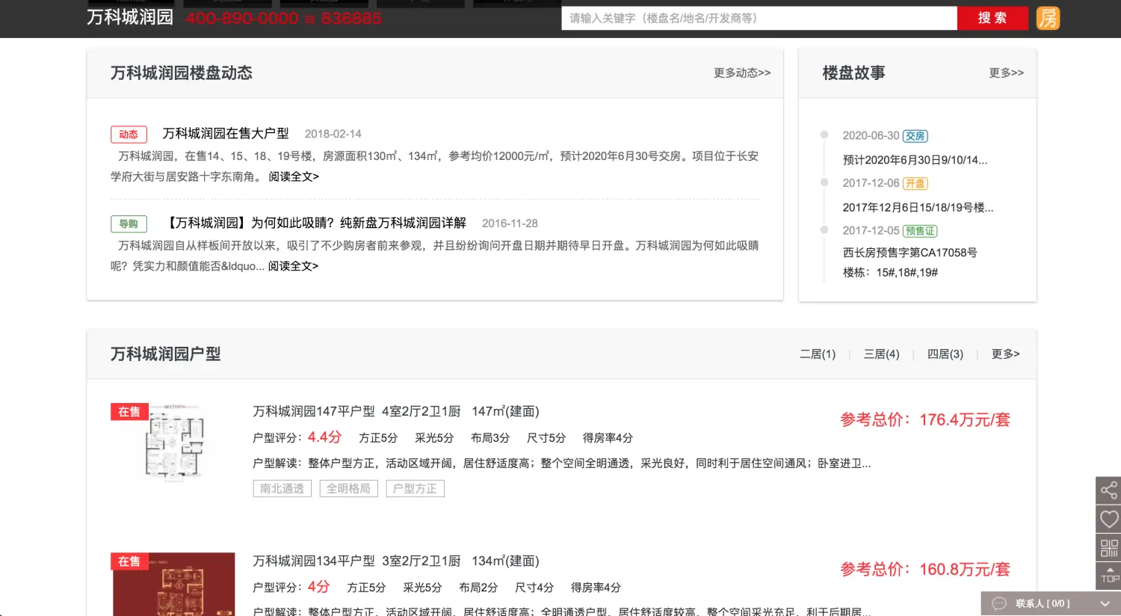Click the 交房 timeline label
This screenshot has height=616, width=1121.
(x=915, y=136)
